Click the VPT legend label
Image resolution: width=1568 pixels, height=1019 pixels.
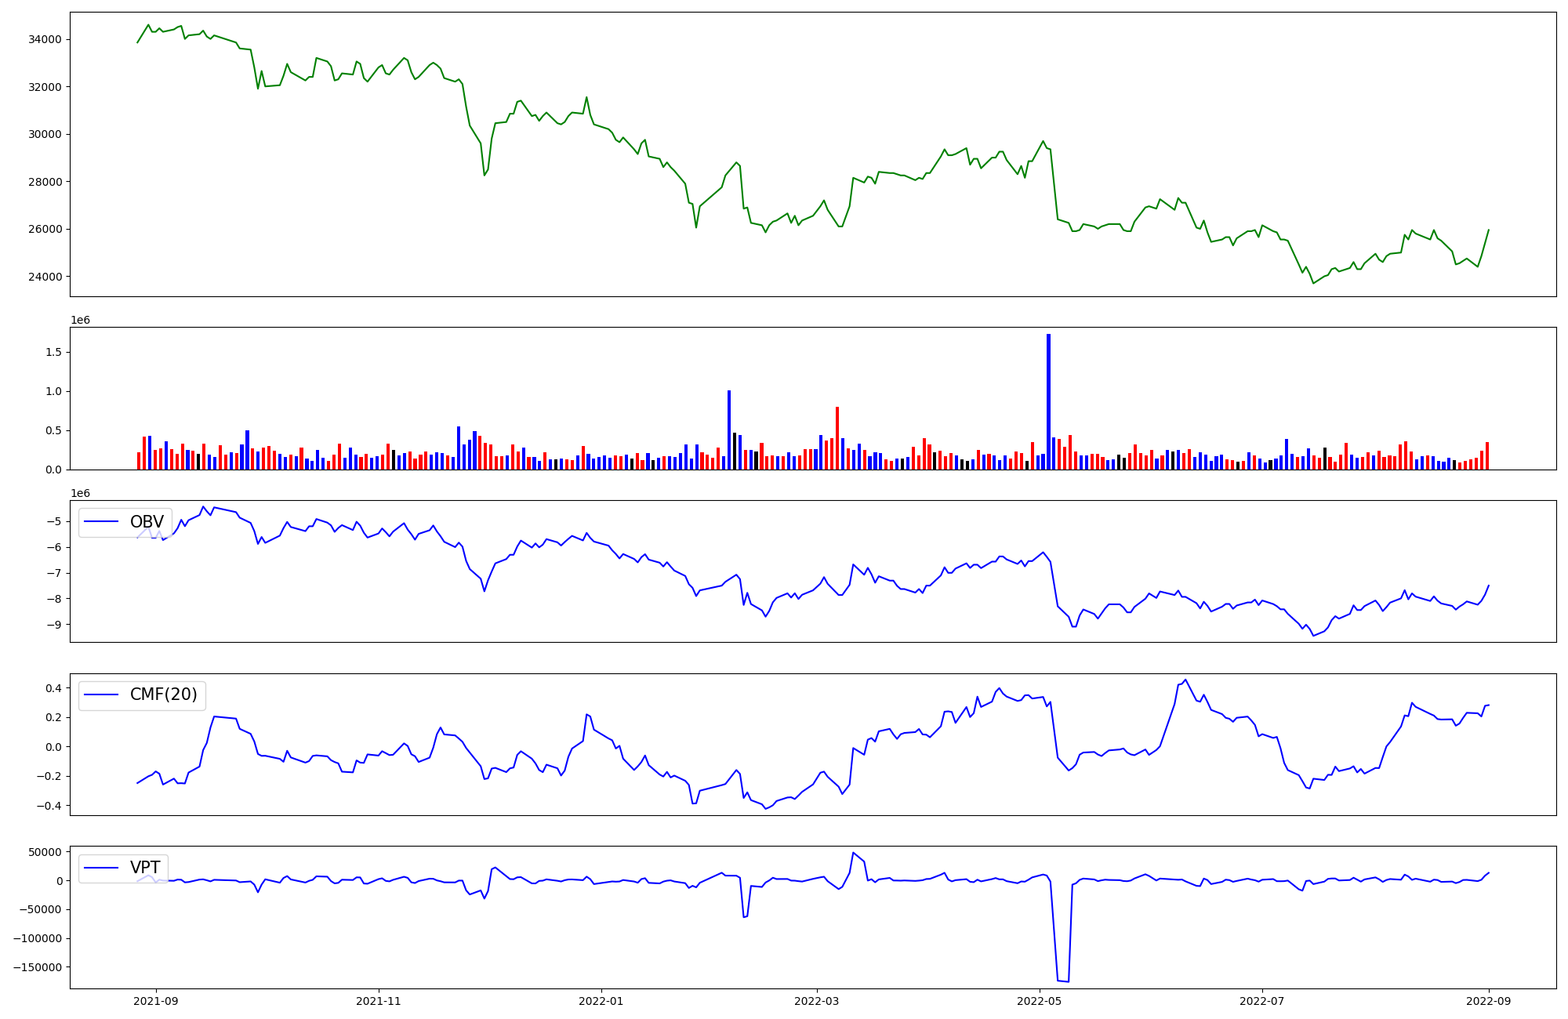[x=145, y=868]
